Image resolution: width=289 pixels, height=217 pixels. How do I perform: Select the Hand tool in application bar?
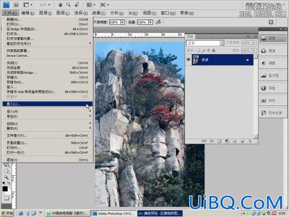coord(61,5)
